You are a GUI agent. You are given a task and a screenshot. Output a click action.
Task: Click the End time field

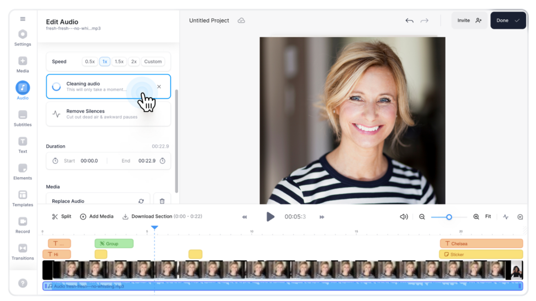tap(147, 161)
